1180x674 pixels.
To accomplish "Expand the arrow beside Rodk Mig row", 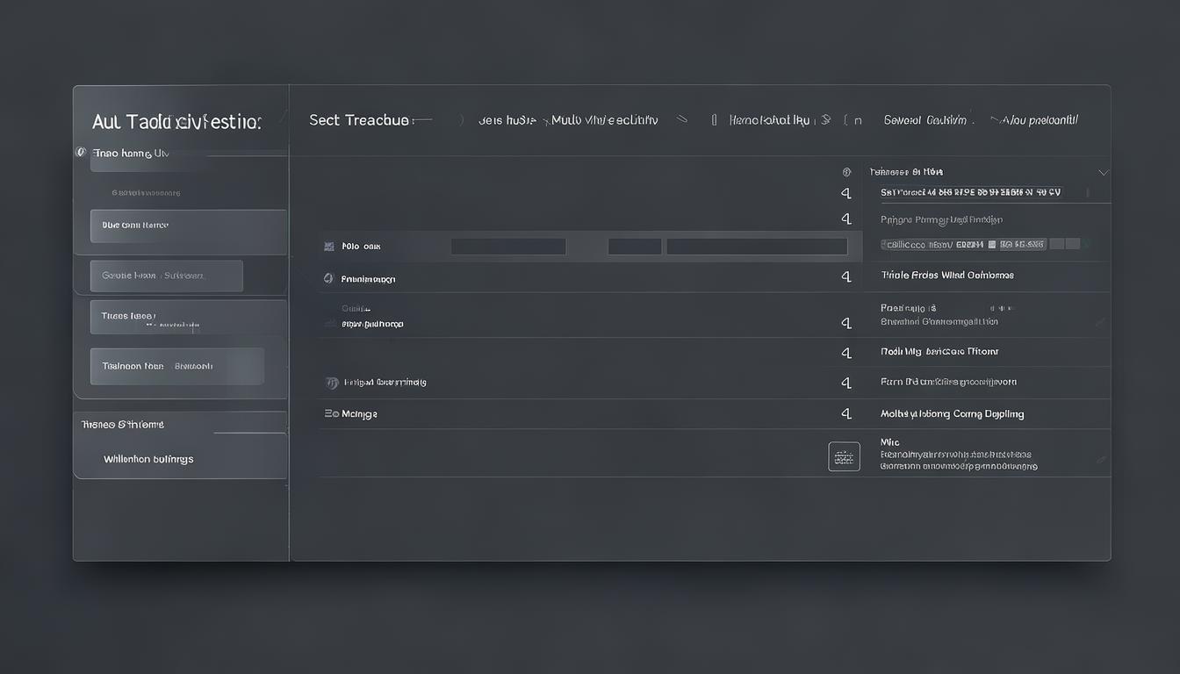I will tap(845, 353).
